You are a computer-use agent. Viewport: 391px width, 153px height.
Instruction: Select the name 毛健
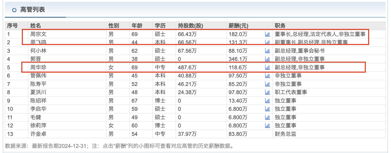click(36, 117)
